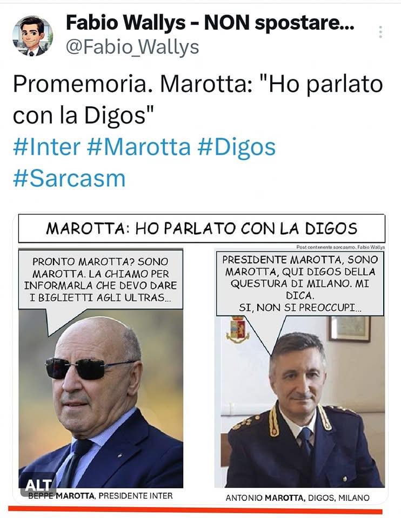Click the caption ANTONIO MAROTTA, DIGOS, MILANO
This screenshot has height=518, width=401.
click(x=297, y=497)
